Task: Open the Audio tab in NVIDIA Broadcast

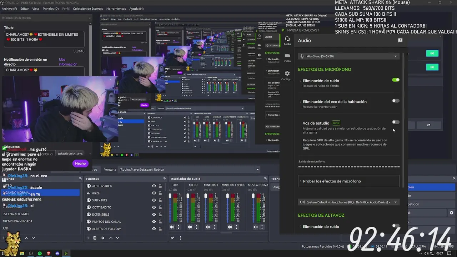Action: (x=287, y=41)
